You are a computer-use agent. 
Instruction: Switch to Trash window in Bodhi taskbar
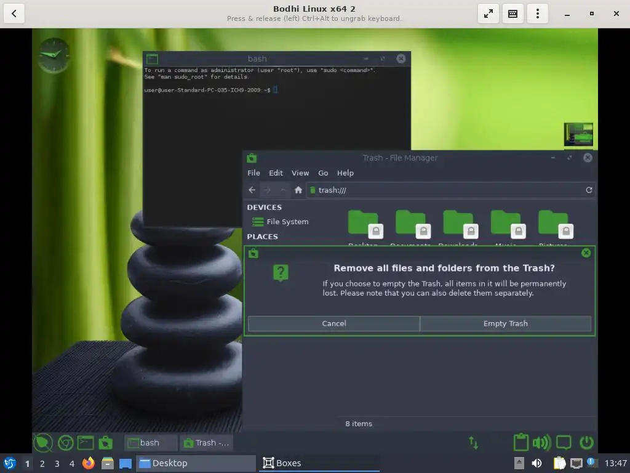tap(207, 443)
